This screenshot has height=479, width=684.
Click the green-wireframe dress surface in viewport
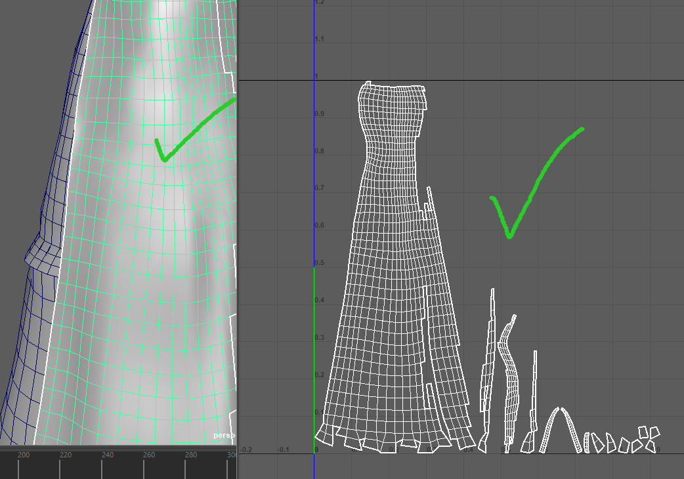(144, 295)
